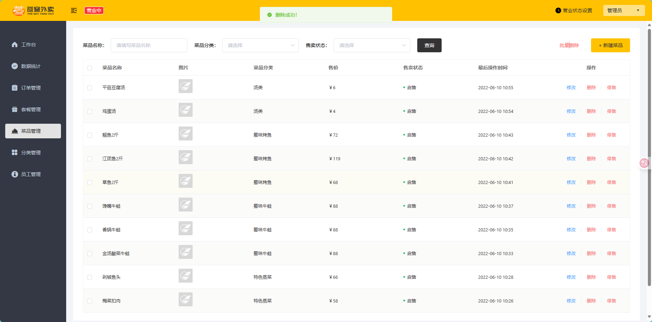The width and height of the screenshot is (652, 322).
Task: Click 删除 link for 鸡蛋汤
Action: [x=591, y=112]
